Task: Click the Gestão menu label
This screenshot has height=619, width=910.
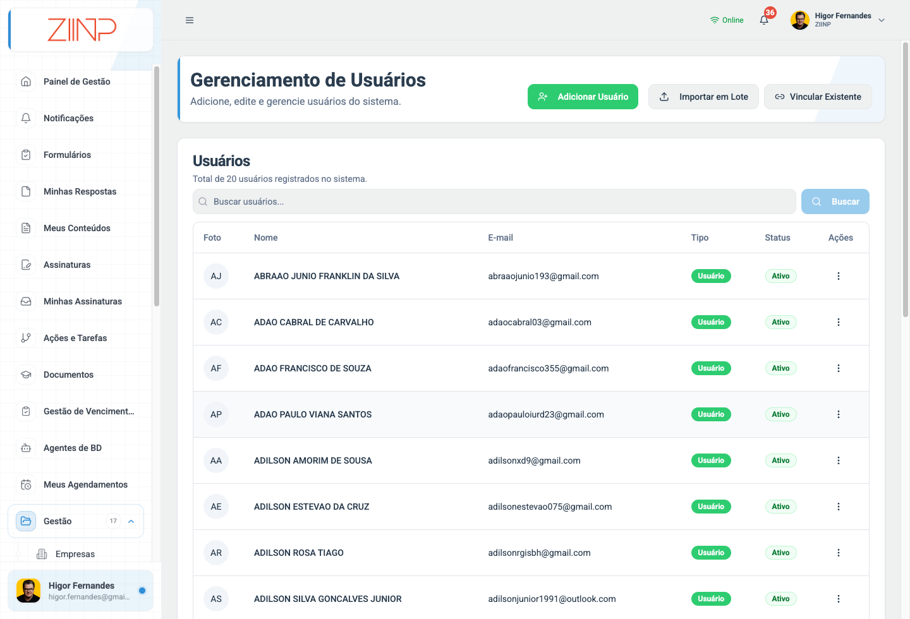Action: point(58,521)
